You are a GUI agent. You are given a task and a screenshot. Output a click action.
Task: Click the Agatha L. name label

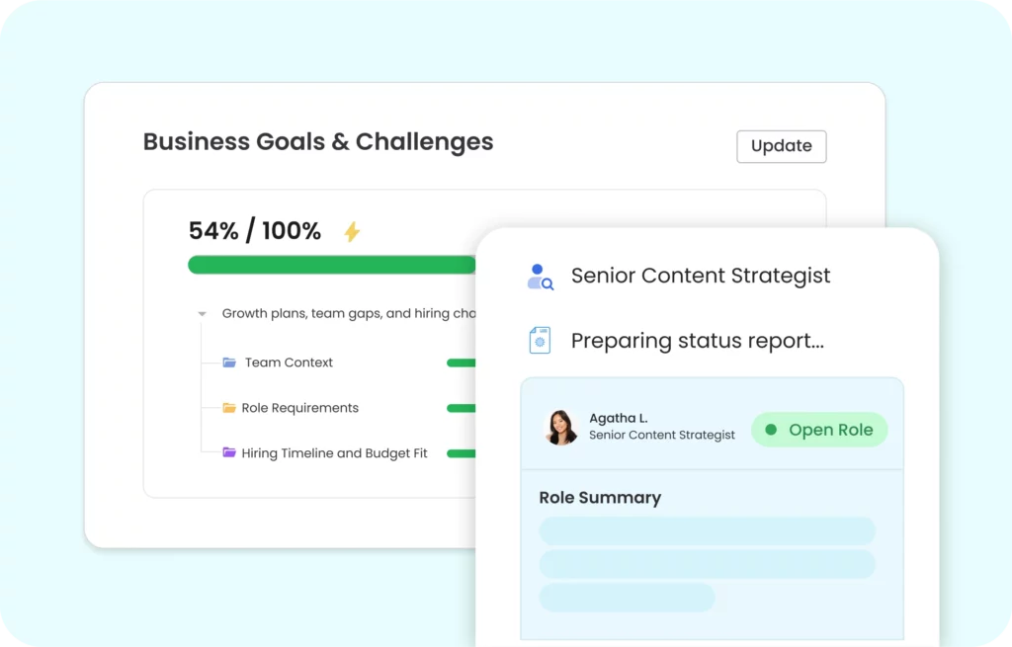619,418
